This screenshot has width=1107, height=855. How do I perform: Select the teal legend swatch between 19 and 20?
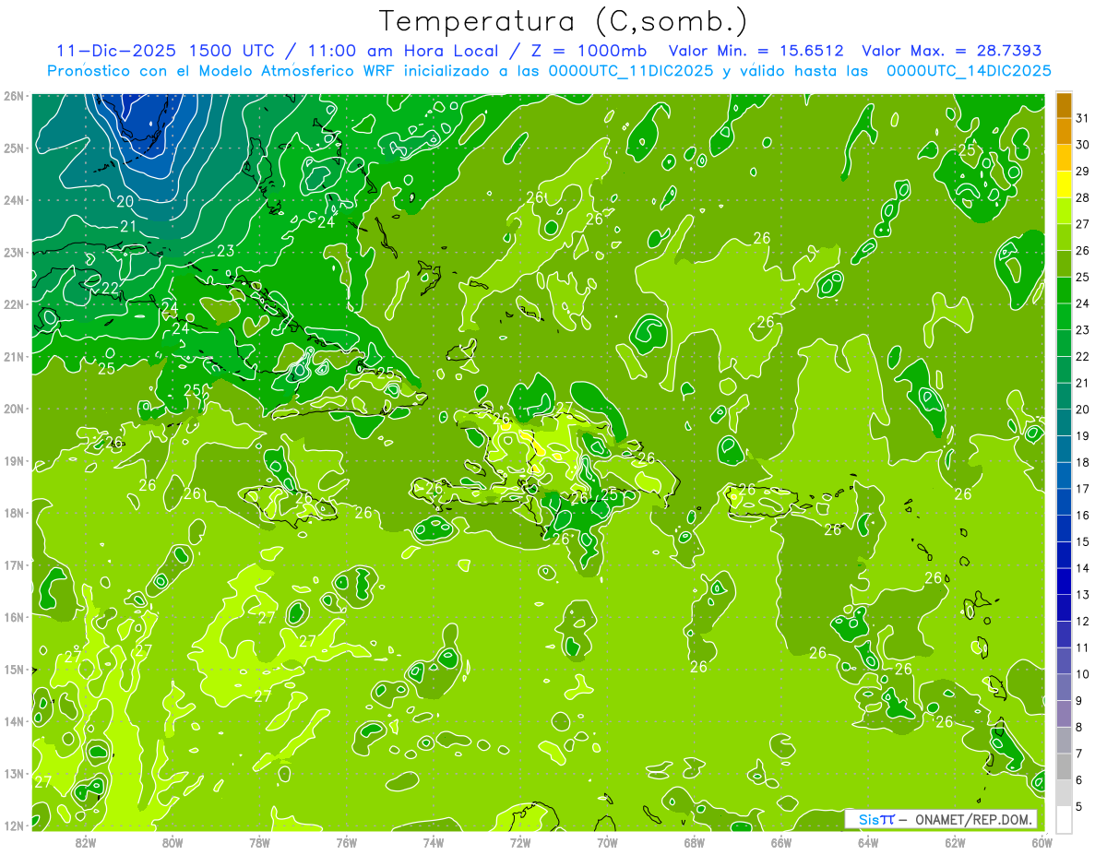1064,422
